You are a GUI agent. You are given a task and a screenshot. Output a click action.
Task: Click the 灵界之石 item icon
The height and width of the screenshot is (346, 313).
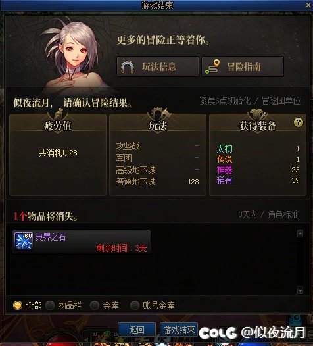pos(24,241)
